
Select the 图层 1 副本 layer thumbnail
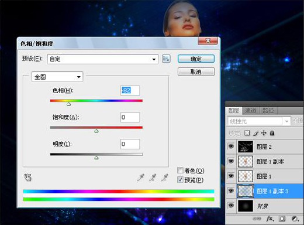tap(246, 161)
